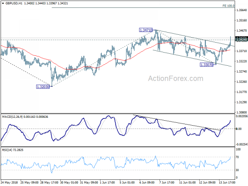Click the 24 May 2018 date label
The image size is (248, 186).
pos(10,182)
